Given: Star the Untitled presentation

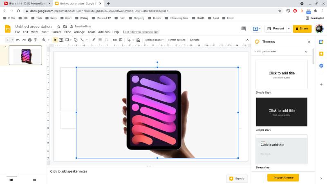Looking at the screenshot, I should click(x=59, y=27).
